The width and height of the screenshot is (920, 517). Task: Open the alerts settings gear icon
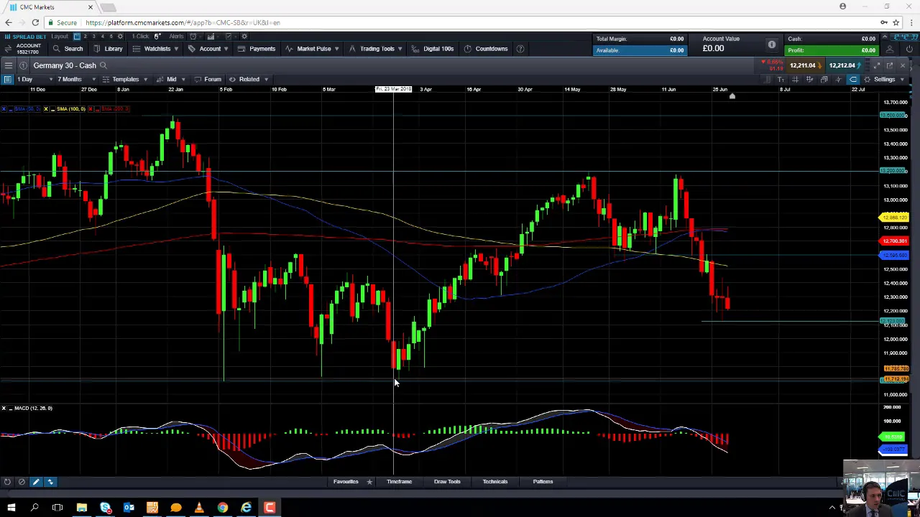click(244, 37)
